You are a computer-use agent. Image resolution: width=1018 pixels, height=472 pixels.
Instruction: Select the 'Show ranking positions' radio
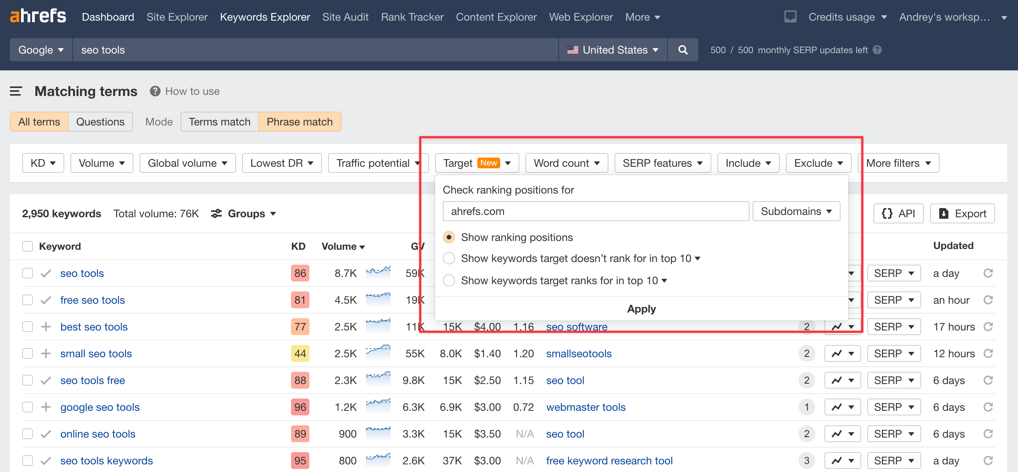coord(449,237)
